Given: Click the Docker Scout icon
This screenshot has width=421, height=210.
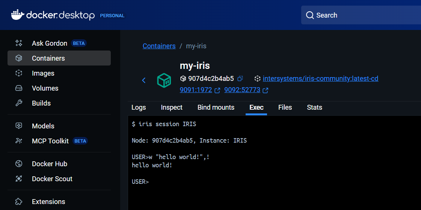Looking at the screenshot, I should tap(19, 179).
